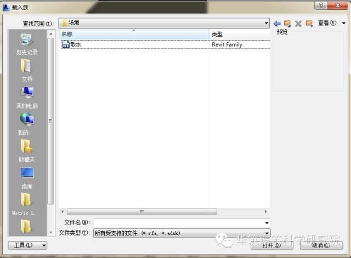Expand the Look in (查找范围) dropdown

pyautogui.click(x=267, y=24)
